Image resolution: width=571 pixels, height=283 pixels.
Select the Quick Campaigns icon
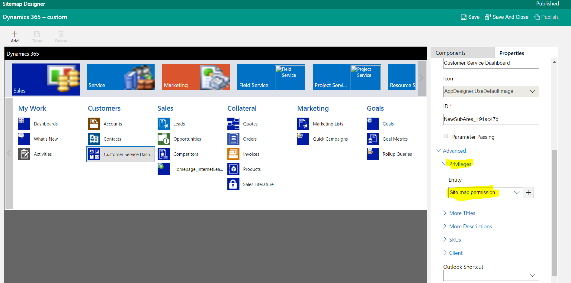(303, 138)
